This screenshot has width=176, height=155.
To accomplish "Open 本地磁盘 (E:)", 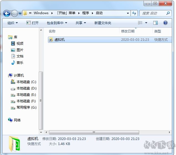I will pos(26,95).
